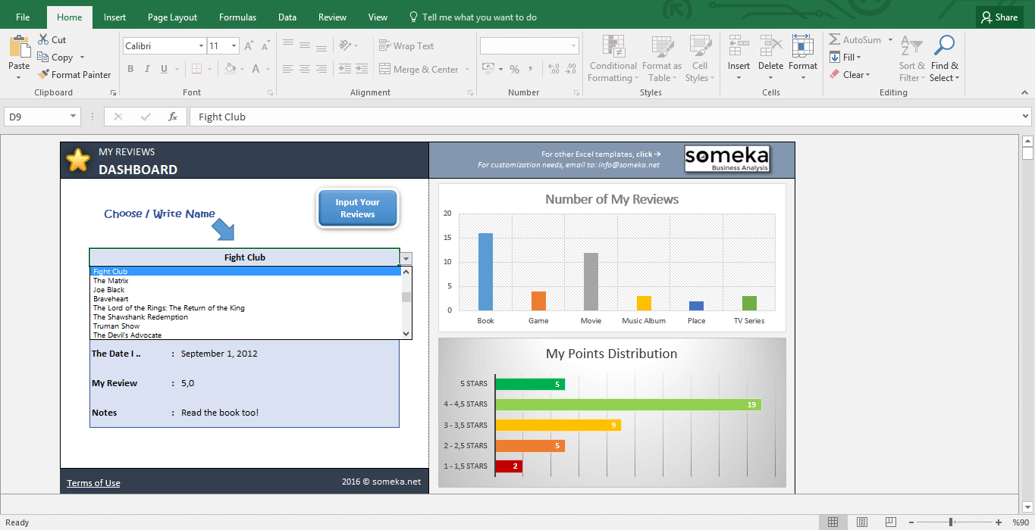
Task: Click the Cut scissors icon
Action: click(43, 40)
